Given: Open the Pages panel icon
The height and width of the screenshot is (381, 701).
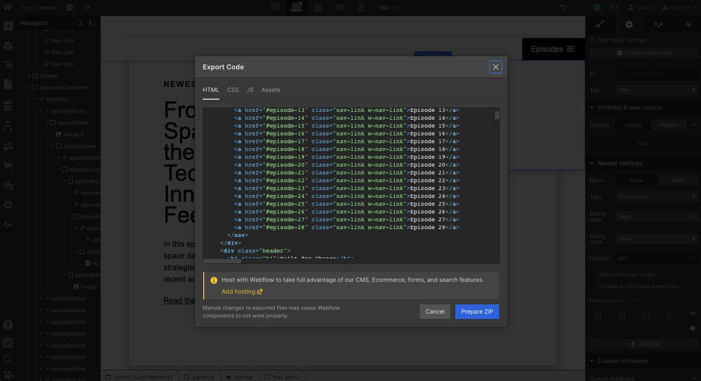Looking at the screenshot, I should (x=8, y=84).
